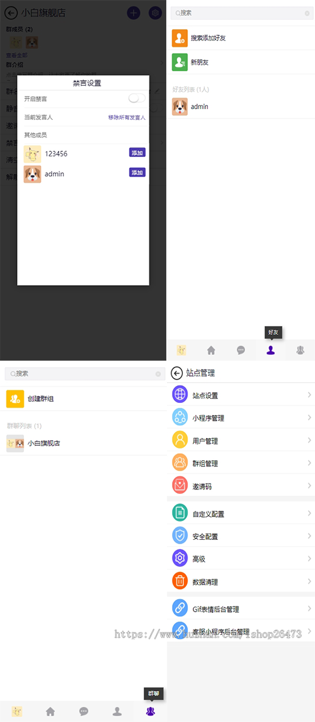Expand 群组管理 row chevron
This screenshot has width=315, height=722.
(309, 462)
